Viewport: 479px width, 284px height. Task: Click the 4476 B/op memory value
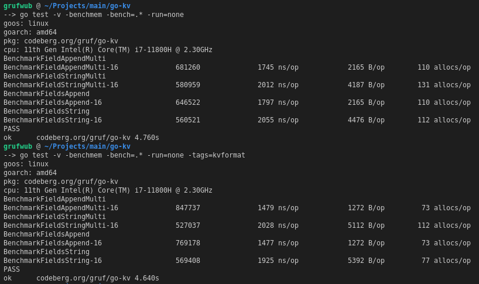[x=366, y=120]
